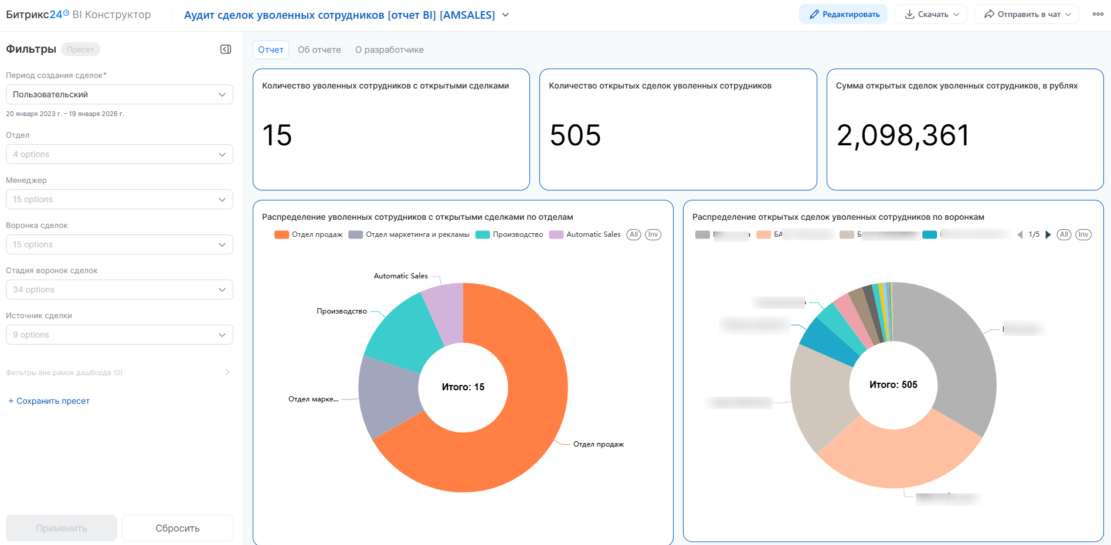Toggle Automatic Sales legend item
1111x545 pixels.
pyautogui.click(x=585, y=234)
